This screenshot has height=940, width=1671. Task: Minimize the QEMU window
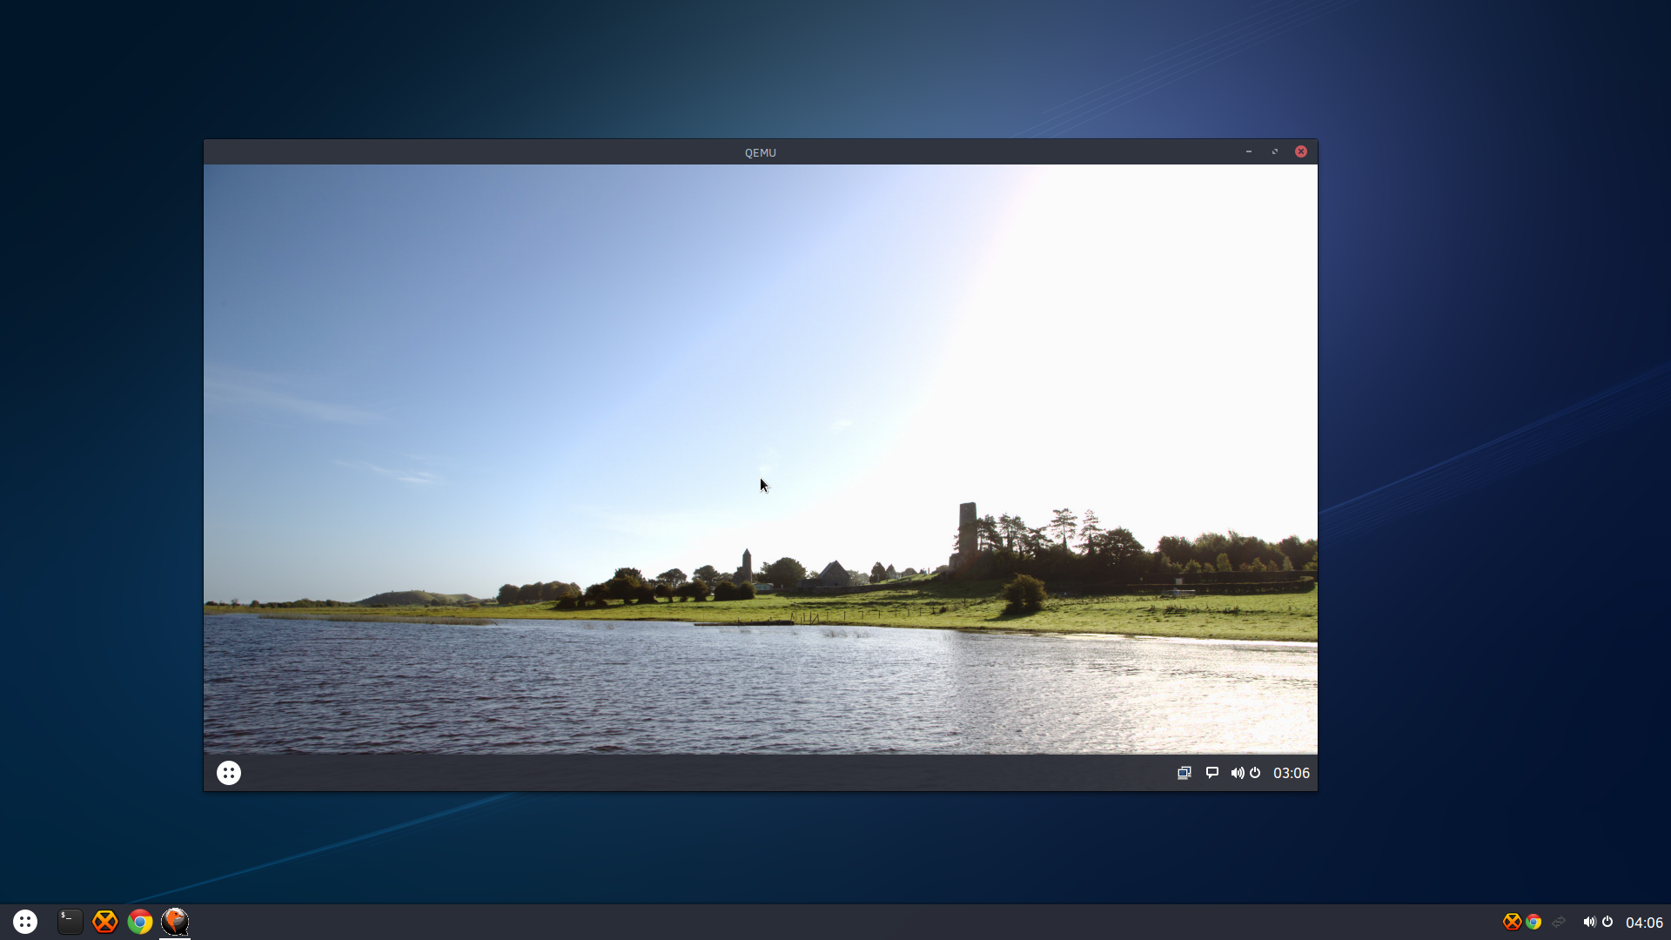coord(1249,151)
